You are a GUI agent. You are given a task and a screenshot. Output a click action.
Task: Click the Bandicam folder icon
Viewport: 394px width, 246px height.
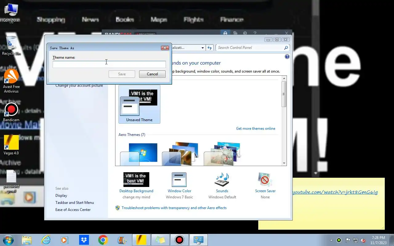(235, 33)
